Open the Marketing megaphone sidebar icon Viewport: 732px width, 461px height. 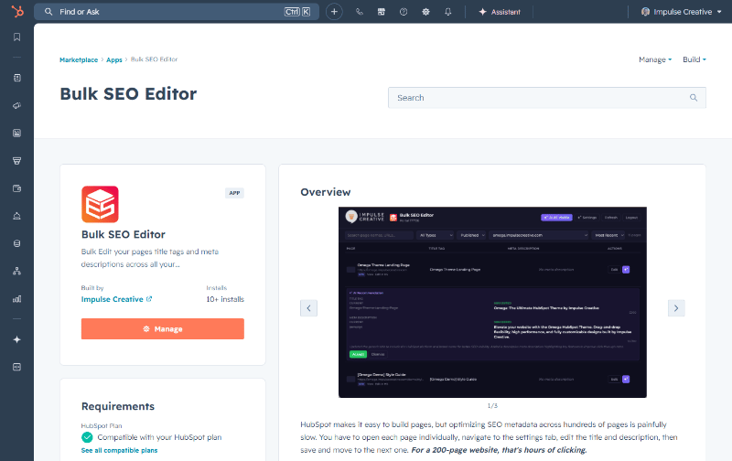coord(16,105)
